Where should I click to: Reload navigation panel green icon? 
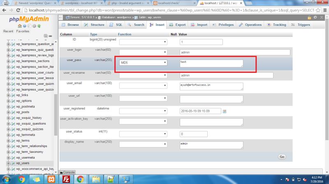tap(39, 26)
